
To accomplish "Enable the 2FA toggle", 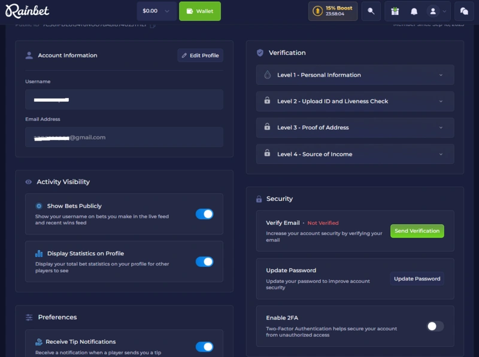I will [x=435, y=326].
